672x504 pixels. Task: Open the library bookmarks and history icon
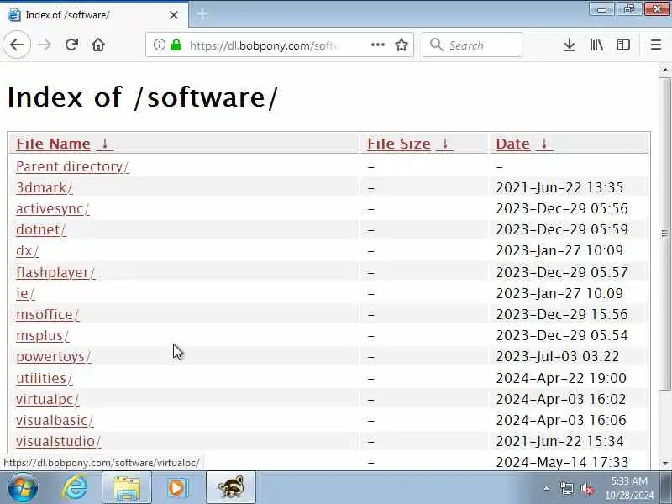point(596,45)
